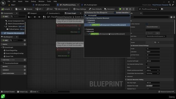Click the Eject button in toolbar
Screen dimensions: 176x99
point(130,9)
